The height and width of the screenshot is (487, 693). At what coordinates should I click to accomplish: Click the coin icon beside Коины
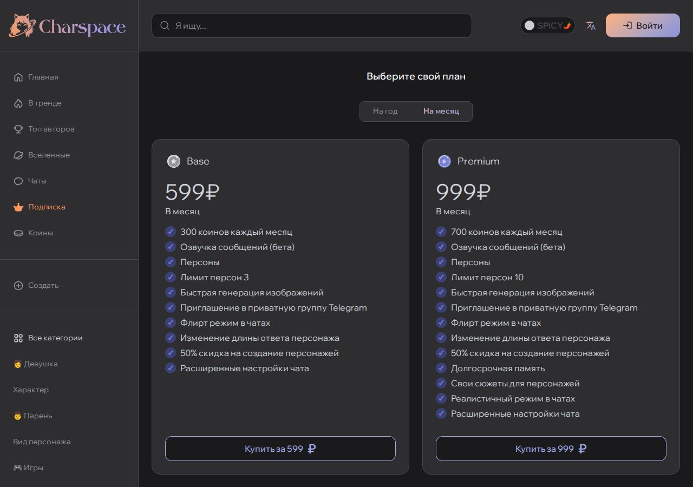coord(18,233)
